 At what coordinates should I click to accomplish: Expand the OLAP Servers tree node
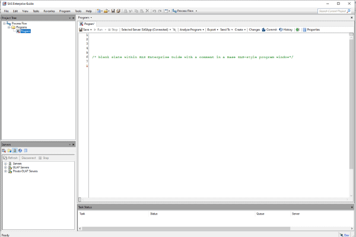tap(5, 167)
